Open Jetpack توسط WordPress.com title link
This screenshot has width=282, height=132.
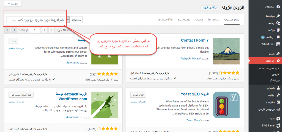71,96
